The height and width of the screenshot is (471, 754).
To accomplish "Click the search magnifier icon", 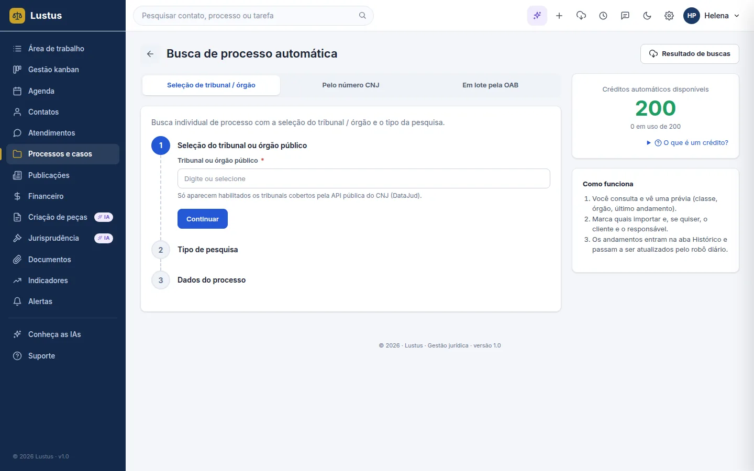I will pyautogui.click(x=362, y=16).
